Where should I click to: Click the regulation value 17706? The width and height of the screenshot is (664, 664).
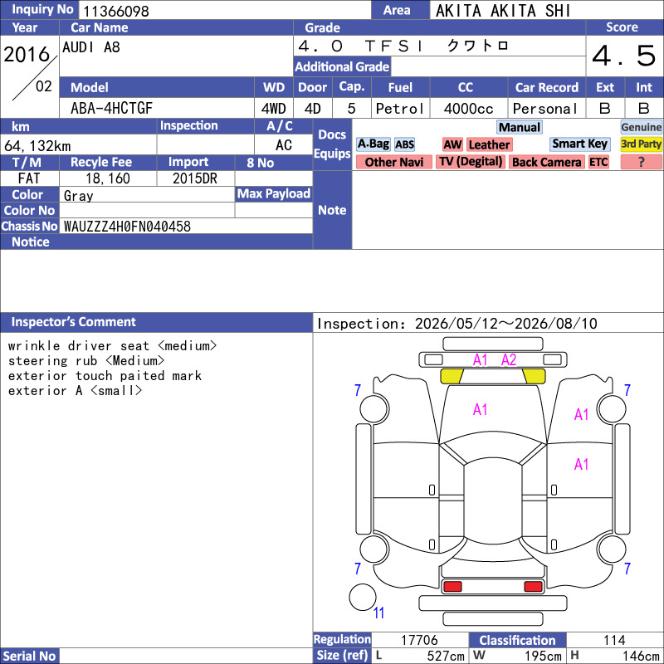click(x=419, y=640)
